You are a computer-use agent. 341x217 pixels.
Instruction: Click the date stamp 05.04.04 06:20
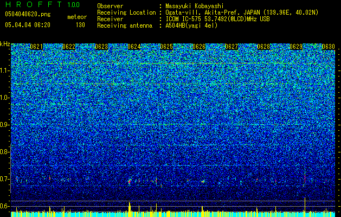pyautogui.click(x=28, y=25)
